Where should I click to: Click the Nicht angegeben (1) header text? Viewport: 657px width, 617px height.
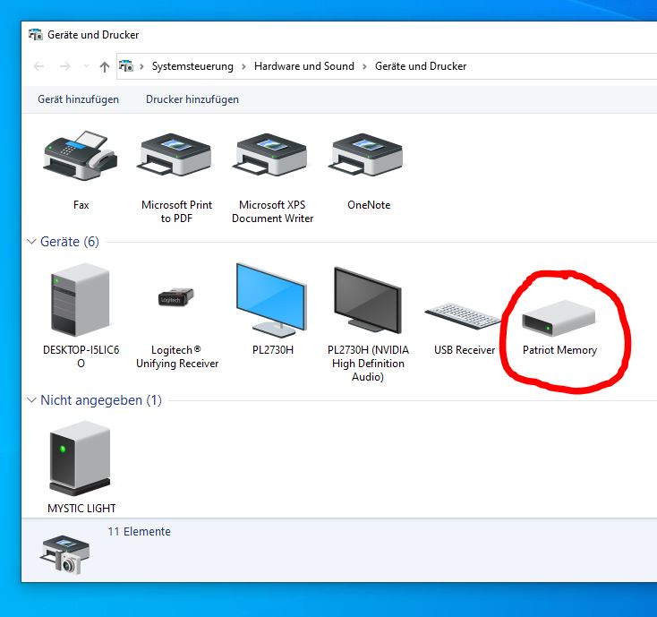(101, 400)
